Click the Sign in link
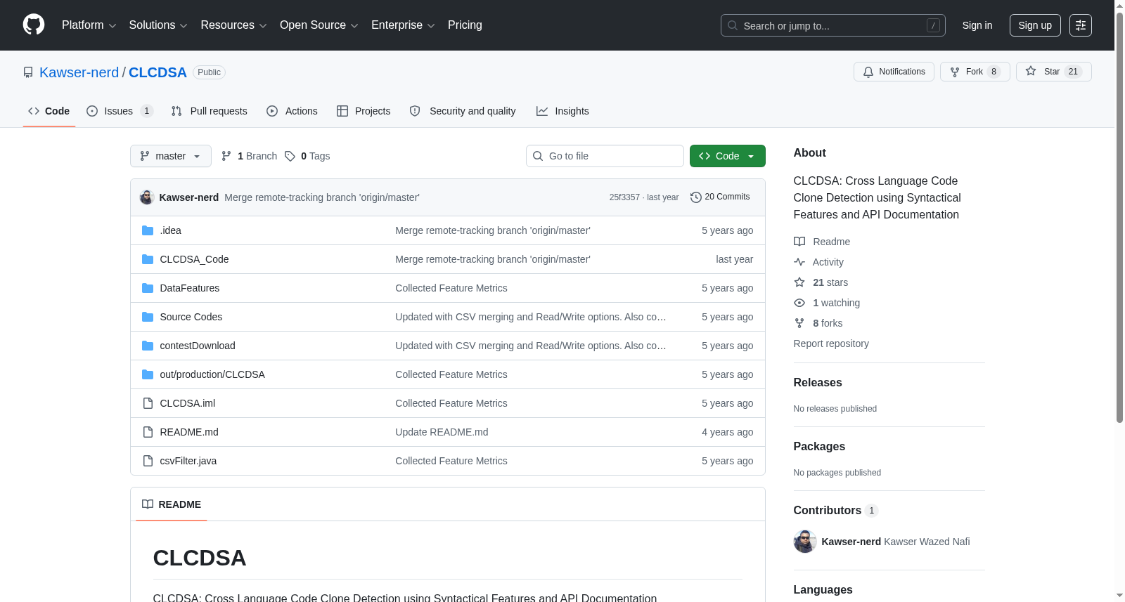1125x602 pixels. (x=977, y=25)
